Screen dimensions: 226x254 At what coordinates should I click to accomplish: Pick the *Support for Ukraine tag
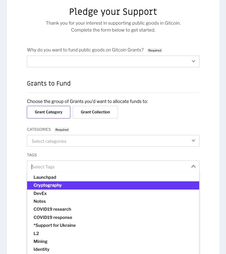55,225
